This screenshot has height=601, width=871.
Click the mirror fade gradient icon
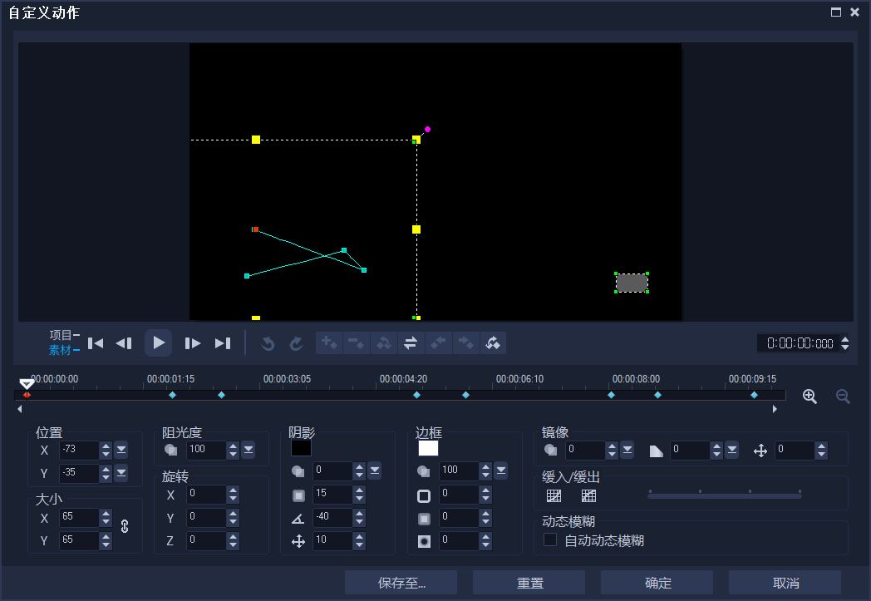(656, 451)
